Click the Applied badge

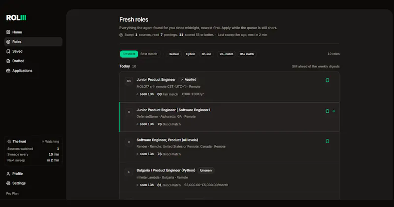pos(189,79)
